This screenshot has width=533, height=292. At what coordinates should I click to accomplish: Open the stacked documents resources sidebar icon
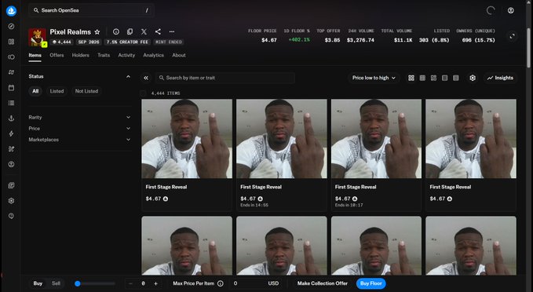(11, 185)
